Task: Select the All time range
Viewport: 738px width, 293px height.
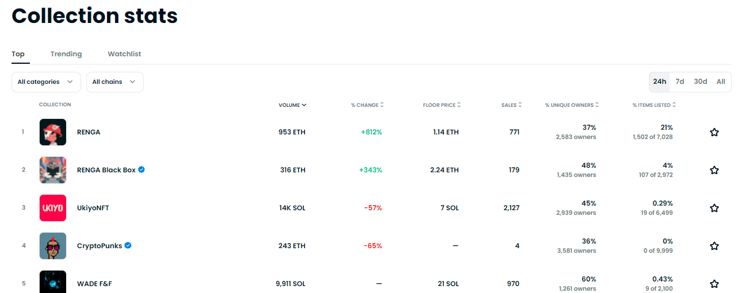Action: pos(721,82)
